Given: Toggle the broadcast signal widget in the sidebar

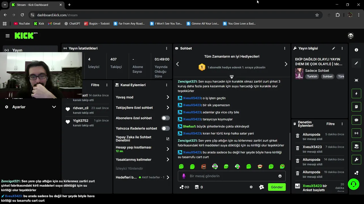Looking at the screenshot, I should pyautogui.click(x=356, y=133).
